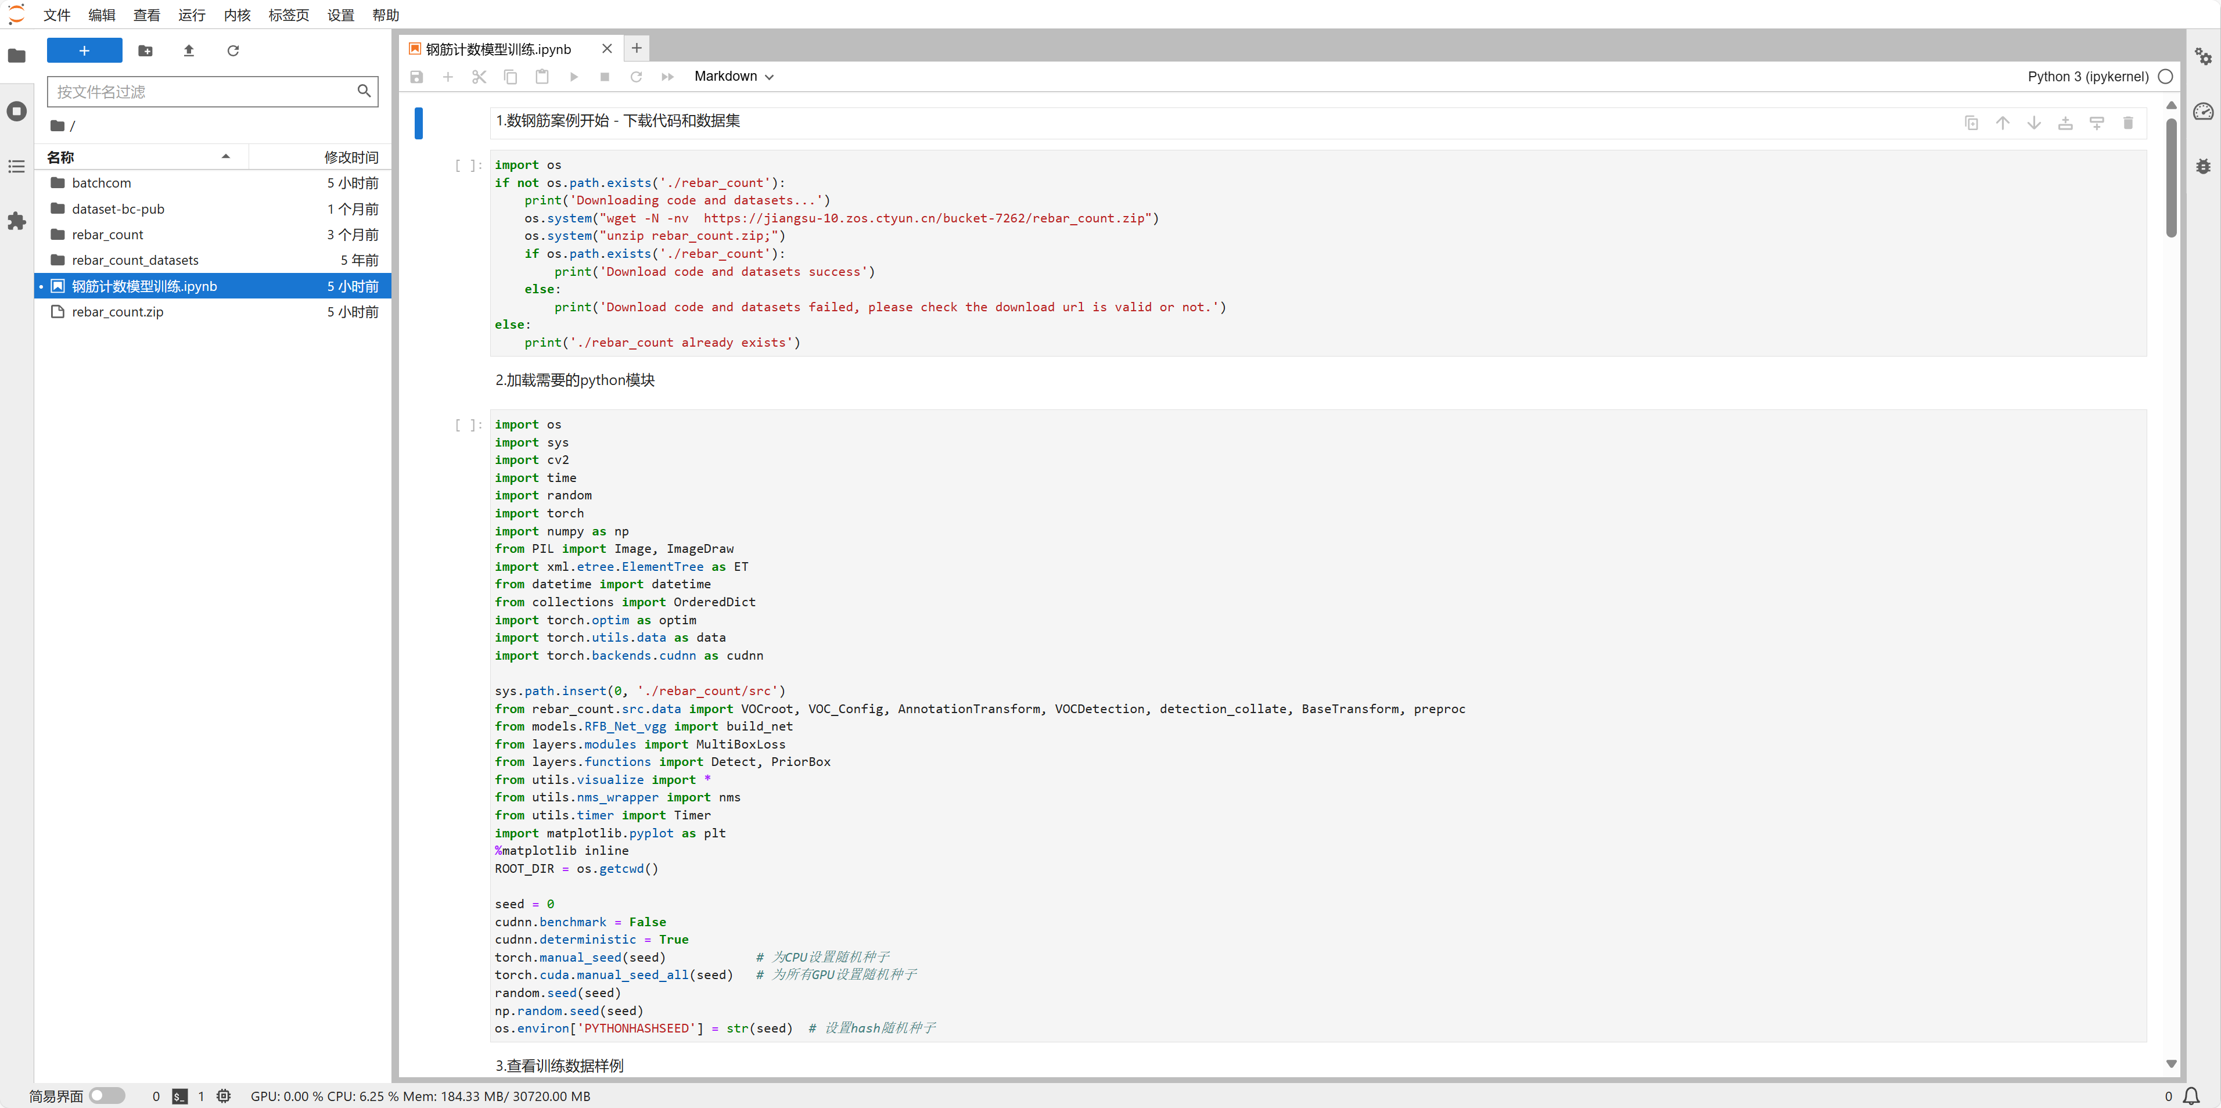The height and width of the screenshot is (1108, 2221).
Task: Insert a cell below the active cell
Action: coord(2096,123)
